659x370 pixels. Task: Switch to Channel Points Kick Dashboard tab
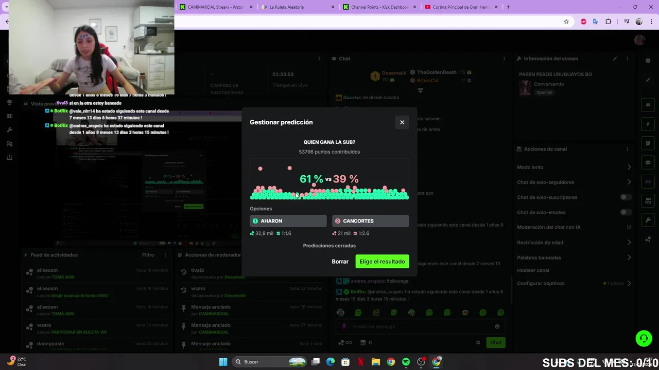[x=380, y=7]
